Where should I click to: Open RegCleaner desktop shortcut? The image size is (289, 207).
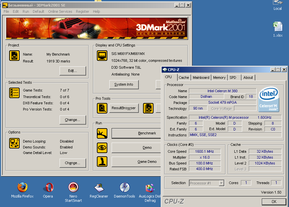[99, 190]
